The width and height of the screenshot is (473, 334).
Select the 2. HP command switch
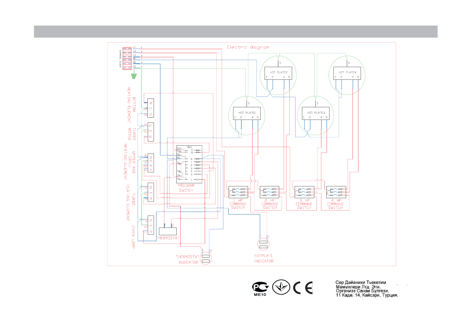[269, 192]
